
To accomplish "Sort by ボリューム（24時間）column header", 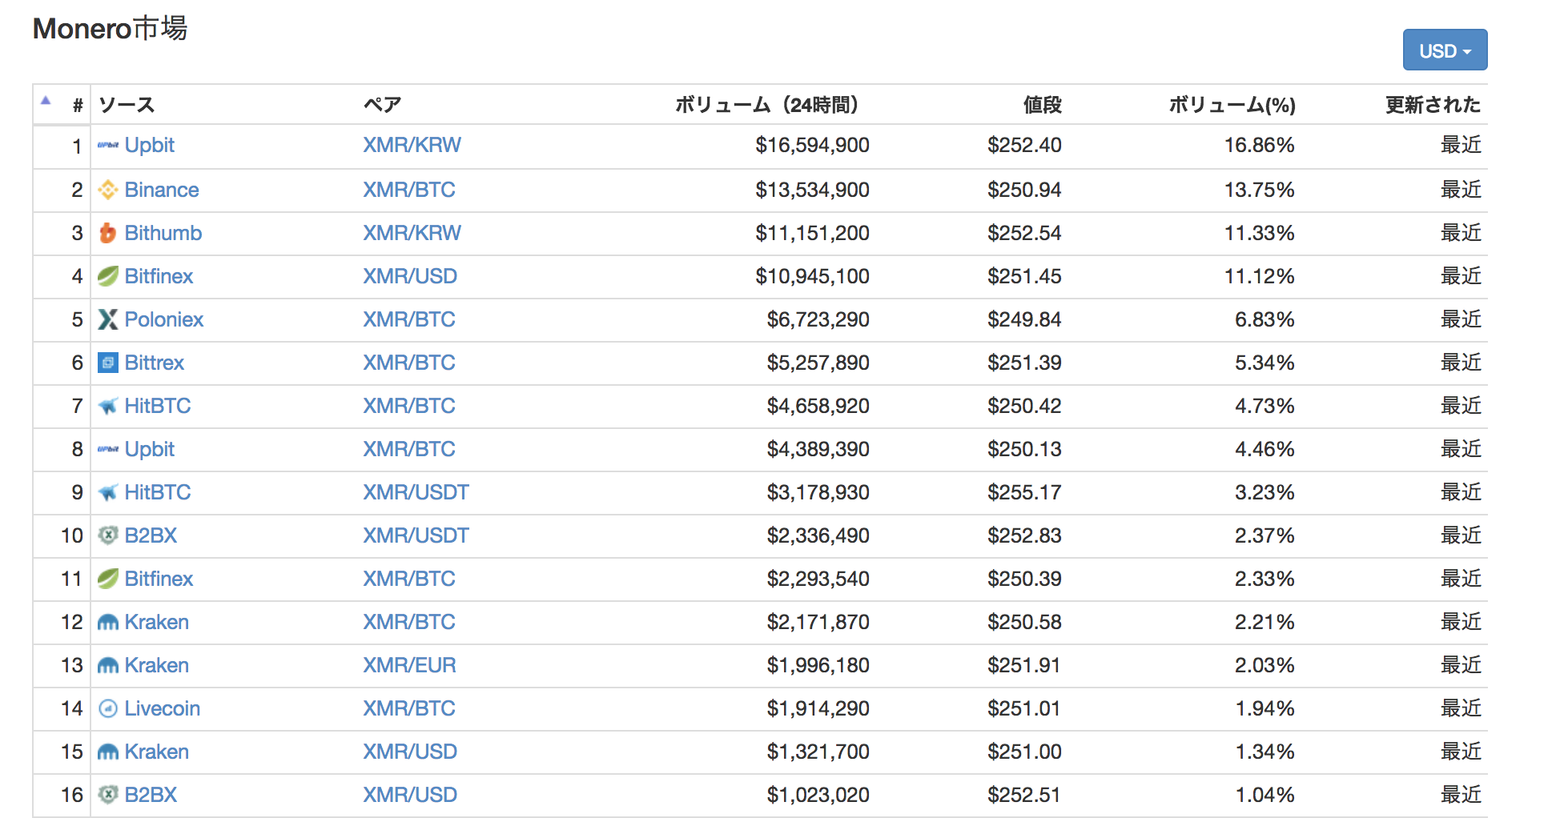I will (767, 105).
